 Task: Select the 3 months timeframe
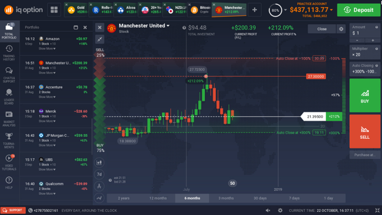[x=226, y=198]
